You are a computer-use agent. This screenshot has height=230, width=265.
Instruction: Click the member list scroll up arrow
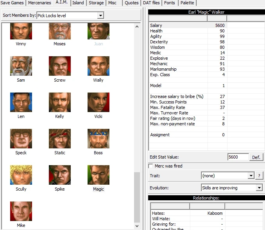[x=137, y=27]
